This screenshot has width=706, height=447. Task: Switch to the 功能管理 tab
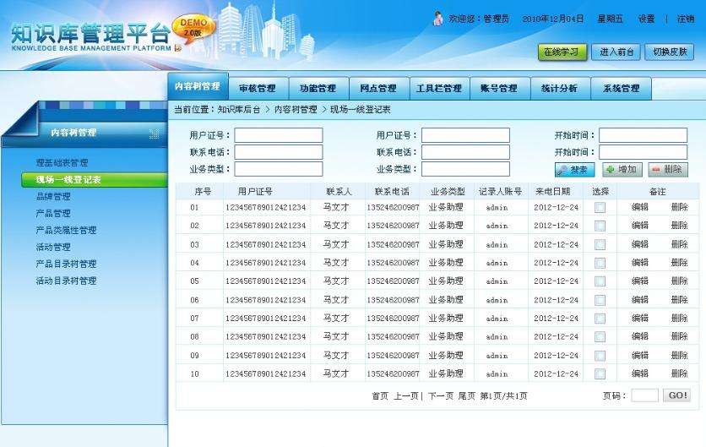tap(318, 89)
